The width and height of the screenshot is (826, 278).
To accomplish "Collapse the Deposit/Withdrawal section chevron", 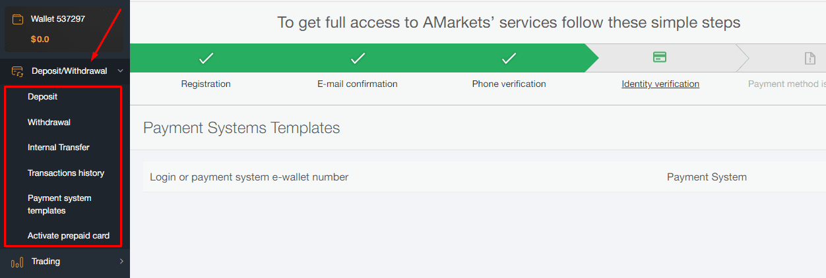I will tap(120, 71).
